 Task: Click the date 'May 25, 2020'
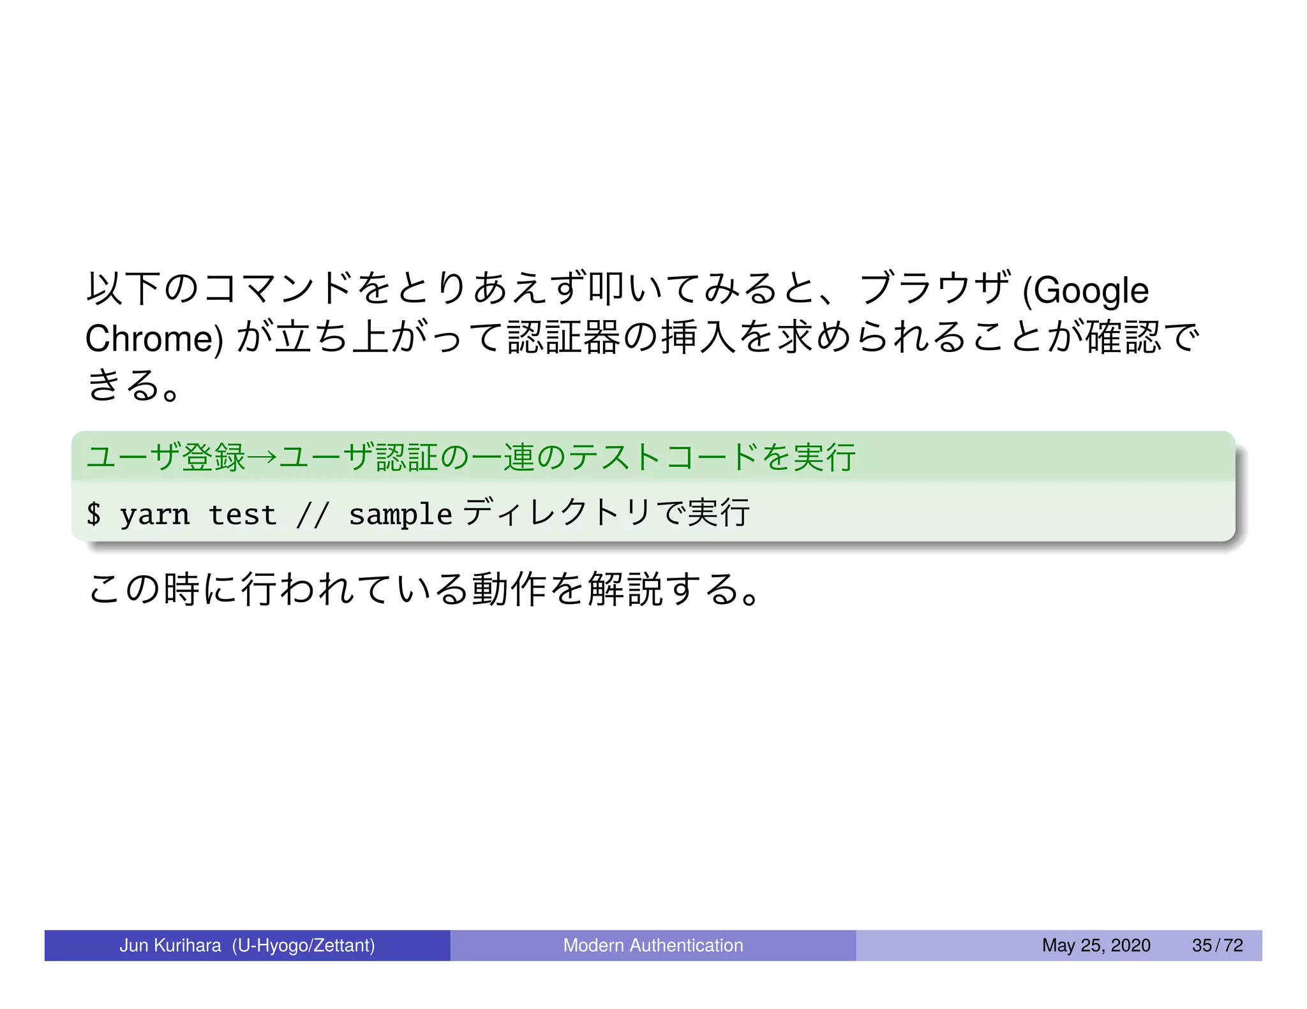coord(1096,945)
